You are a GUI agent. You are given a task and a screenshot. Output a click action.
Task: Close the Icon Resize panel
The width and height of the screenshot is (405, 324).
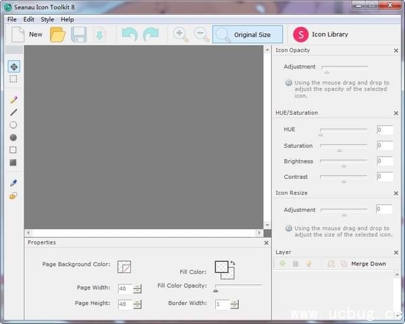click(396, 193)
